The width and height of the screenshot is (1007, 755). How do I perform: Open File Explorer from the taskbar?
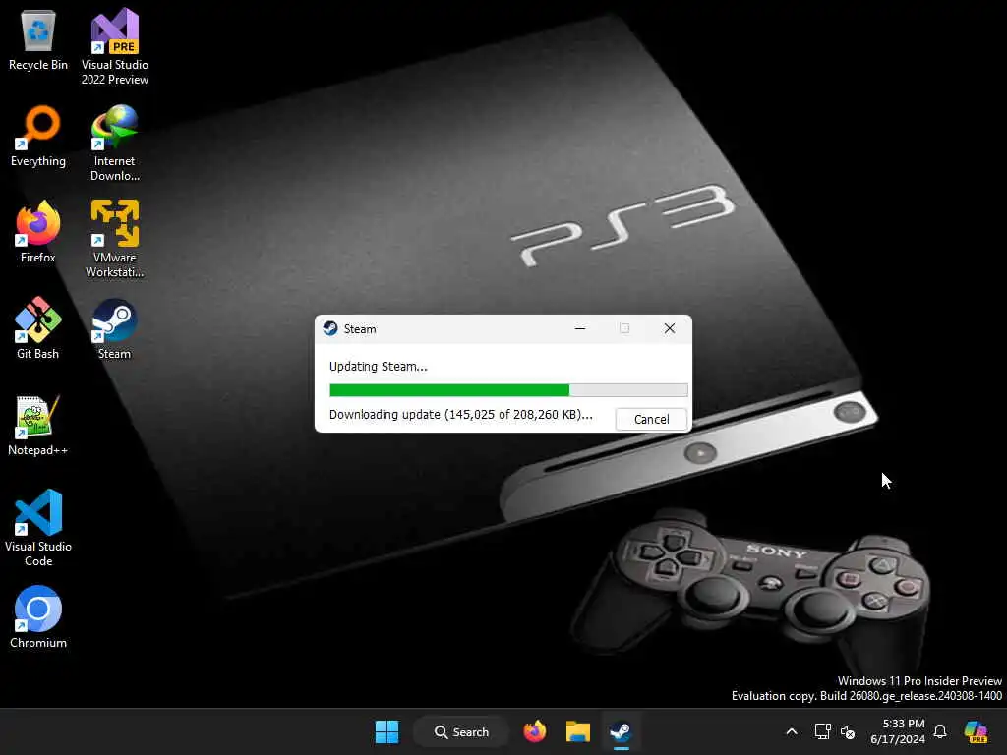tap(577, 731)
